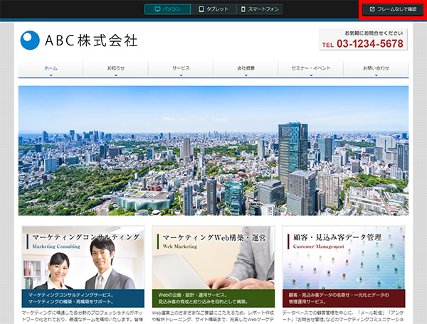The height and width of the screenshot is (324, 427).
Task: Switch preview to スマートフォン view
Action: point(260,9)
